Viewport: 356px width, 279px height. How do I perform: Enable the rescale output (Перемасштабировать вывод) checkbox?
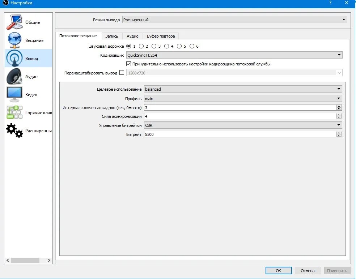tap(122, 73)
